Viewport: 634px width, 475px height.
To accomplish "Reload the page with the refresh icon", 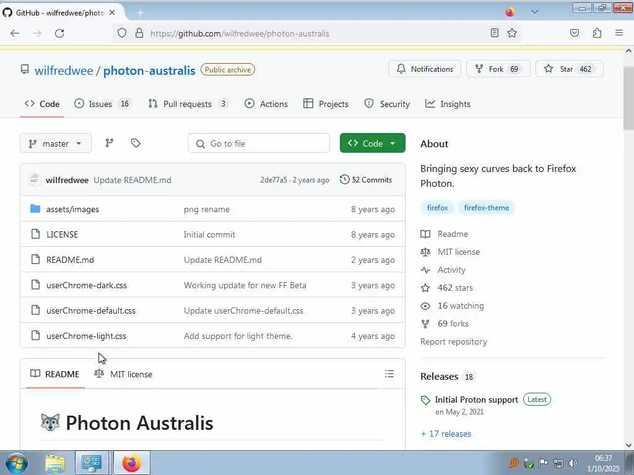I will pos(59,33).
